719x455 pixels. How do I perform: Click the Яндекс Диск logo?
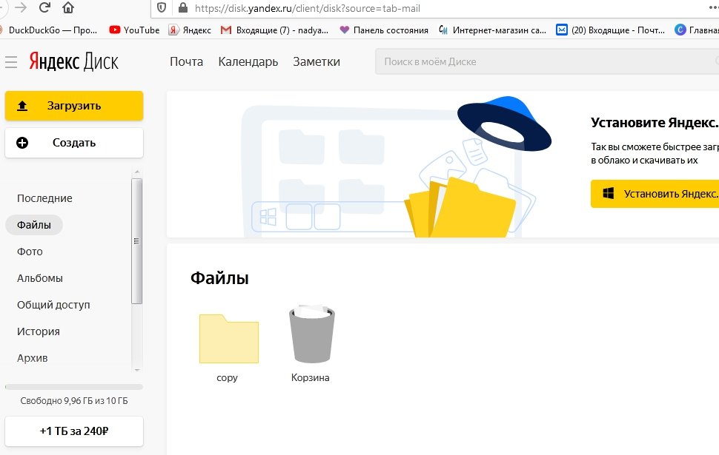(x=74, y=62)
